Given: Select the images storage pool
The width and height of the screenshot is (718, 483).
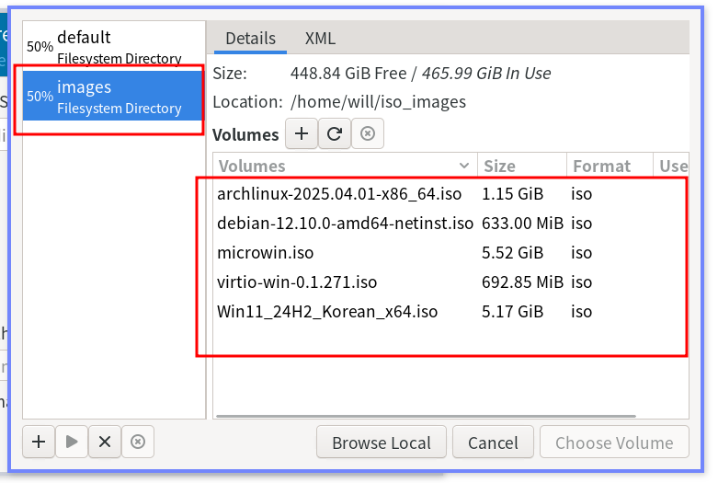Looking at the screenshot, I should [x=112, y=96].
